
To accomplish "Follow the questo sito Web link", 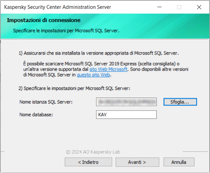I will pyautogui.click(x=94, y=75).
